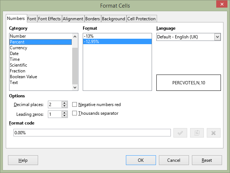Screen dimensions: 230x173
Task: Decrease Leading zeros with down arrow
Action: pyautogui.click(x=65, y=116)
